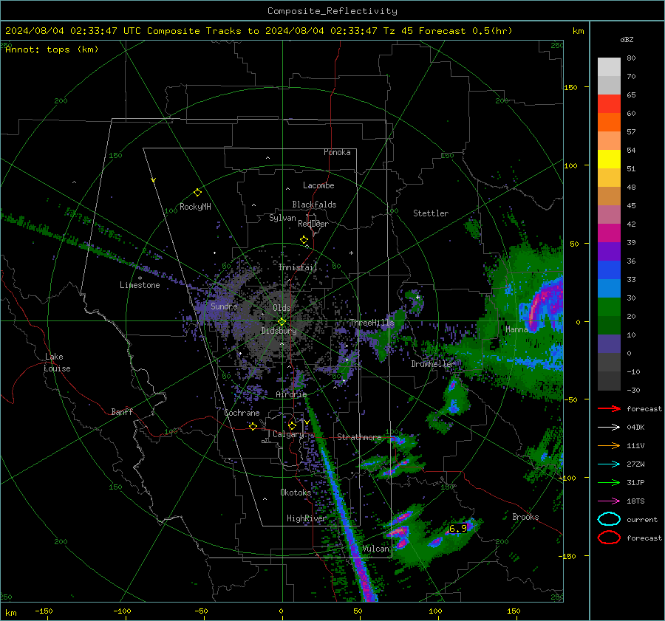Click the 'Annot: tops (km)' label
The width and height of the screenshot is (665, 621).
pyautogui.click(x=52, y=49)
